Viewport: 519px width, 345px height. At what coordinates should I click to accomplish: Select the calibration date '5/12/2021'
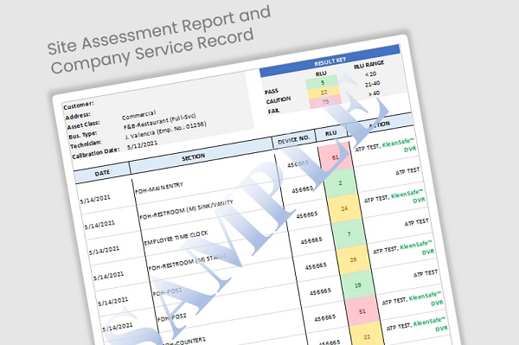click(x=143, y=145)
